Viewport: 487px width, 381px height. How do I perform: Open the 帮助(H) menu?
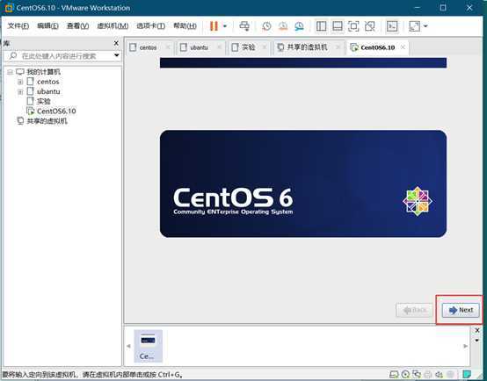coord(185,25)
